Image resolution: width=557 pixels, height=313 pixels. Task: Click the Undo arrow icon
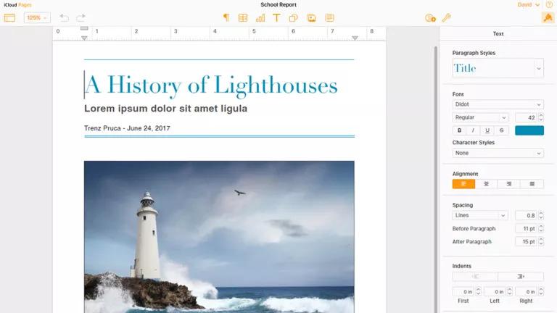[64, 17]
